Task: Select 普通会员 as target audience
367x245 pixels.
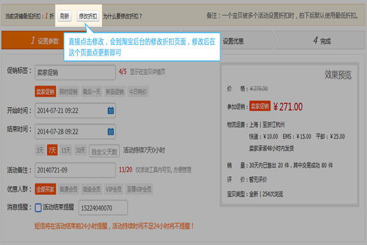Action: point(69,189)
